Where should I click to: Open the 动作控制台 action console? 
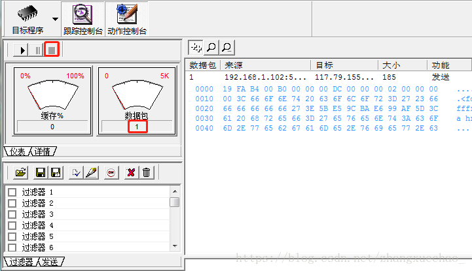(127, 19)
